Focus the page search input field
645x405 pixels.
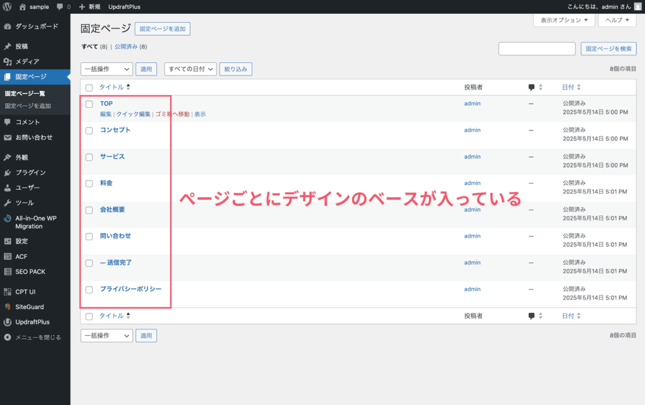(537, 48)
